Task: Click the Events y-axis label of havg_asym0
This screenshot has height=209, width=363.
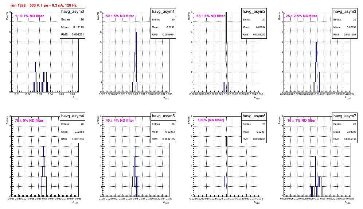Action: [x=7, y=16]
